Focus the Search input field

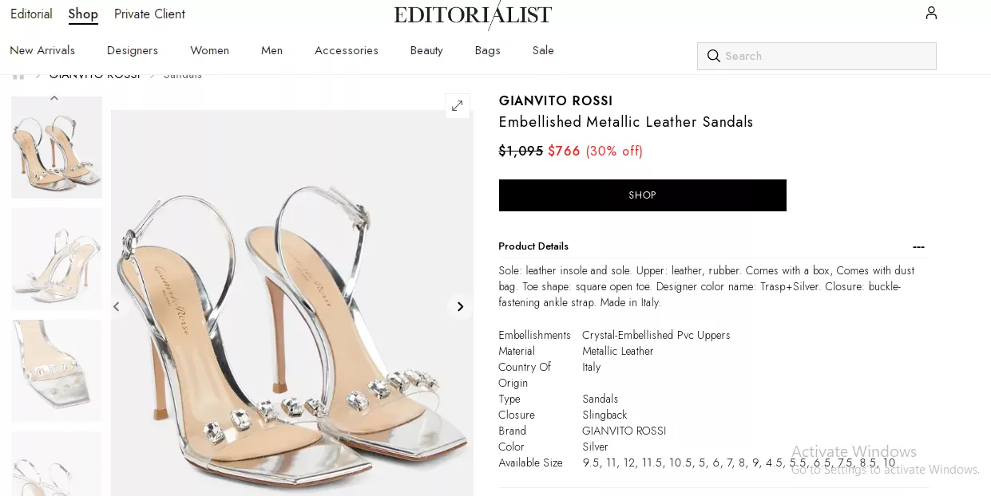(826, 56)
